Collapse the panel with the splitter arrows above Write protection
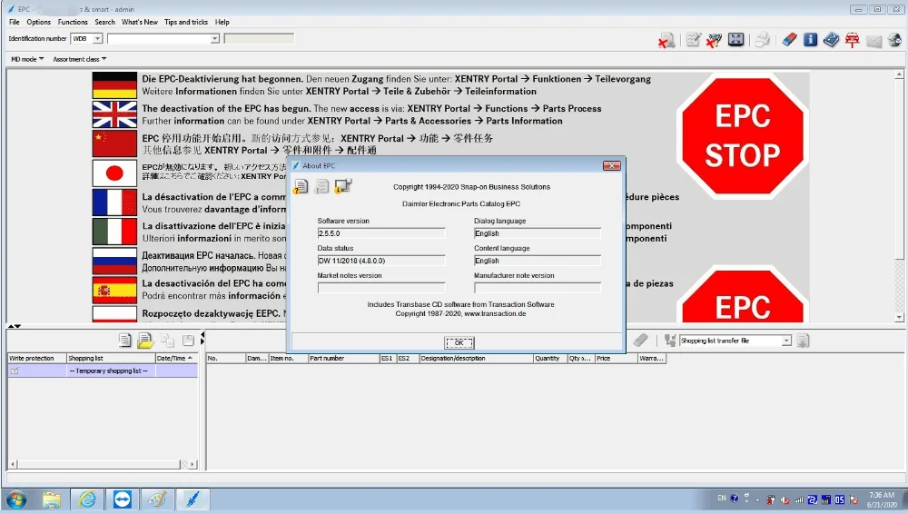908x514 pixels. point(15,326)
